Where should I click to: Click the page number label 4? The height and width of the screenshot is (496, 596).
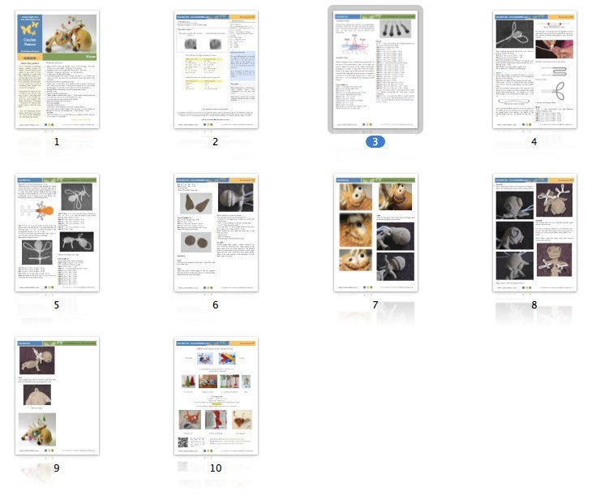coord(534,141)
